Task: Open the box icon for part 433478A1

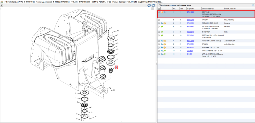Action: (x=164, y=41)
